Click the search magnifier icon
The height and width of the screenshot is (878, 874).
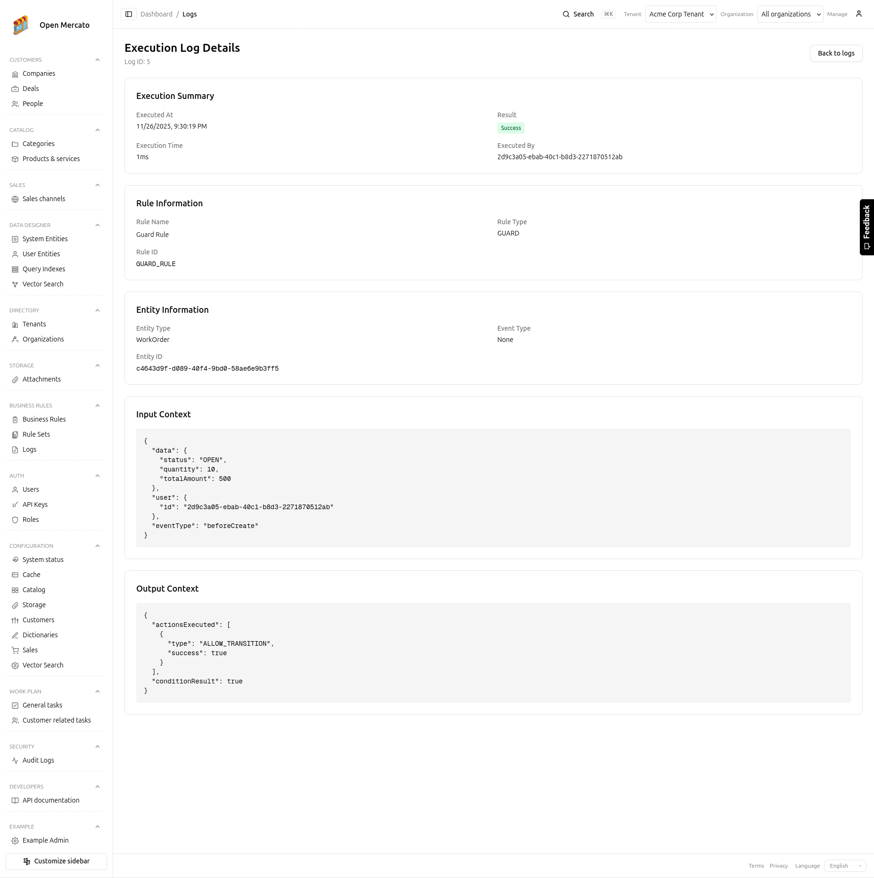pos(566,14)
